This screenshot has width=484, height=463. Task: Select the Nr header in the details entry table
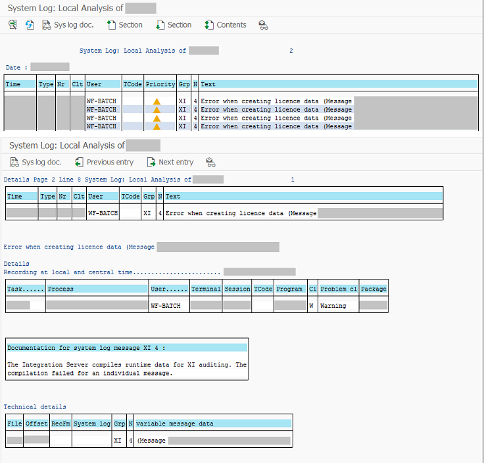point(64,196)
